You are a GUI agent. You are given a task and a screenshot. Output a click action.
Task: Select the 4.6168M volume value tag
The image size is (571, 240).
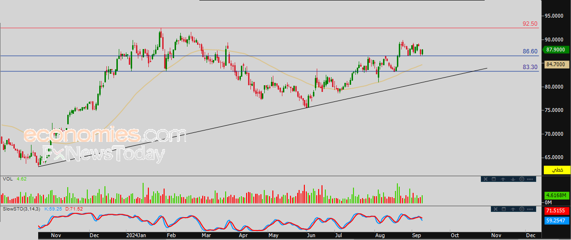tap(556, 196)
